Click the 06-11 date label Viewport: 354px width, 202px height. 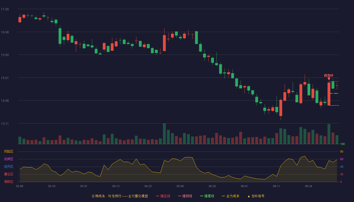(x=276, y=186)
